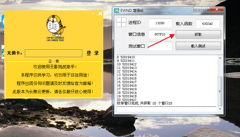The width and height of the screenshot is (240, 137).
Task: Click the line '此版本为长期云更新,请各位靓仔放心使用!'
Action: pyautogui.click(x=53, y=91)
